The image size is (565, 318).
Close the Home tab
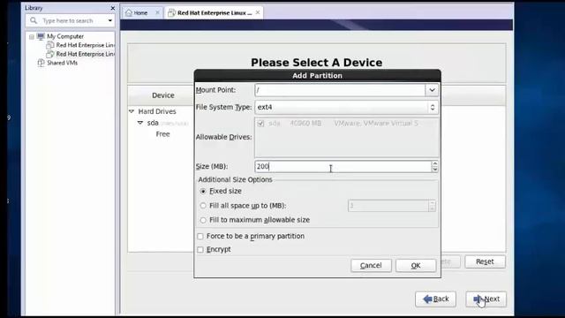point(157,12)
